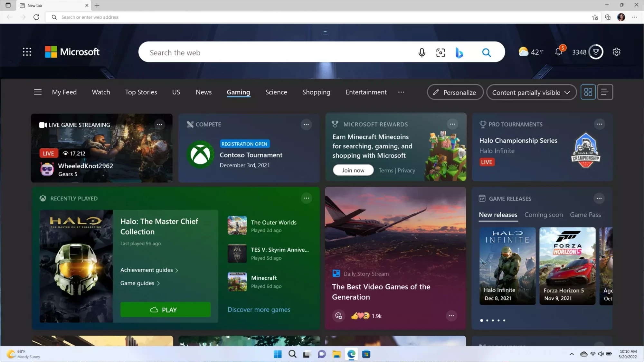The width and height of the screenshot is (644, 362).
Task: Click the Microsoft Rewards Join now button
Action: pyautogui.click(x=353, y=170)
